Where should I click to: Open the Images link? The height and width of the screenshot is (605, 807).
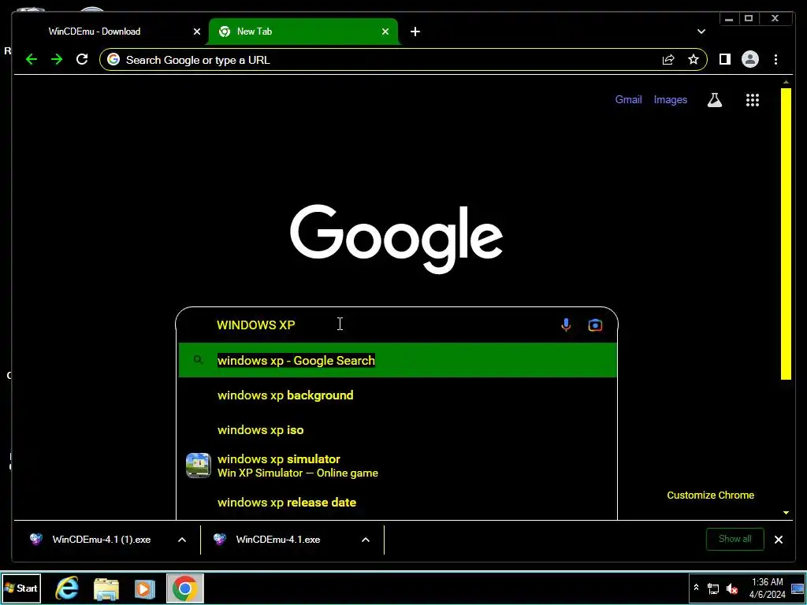[x=670, y=100]
